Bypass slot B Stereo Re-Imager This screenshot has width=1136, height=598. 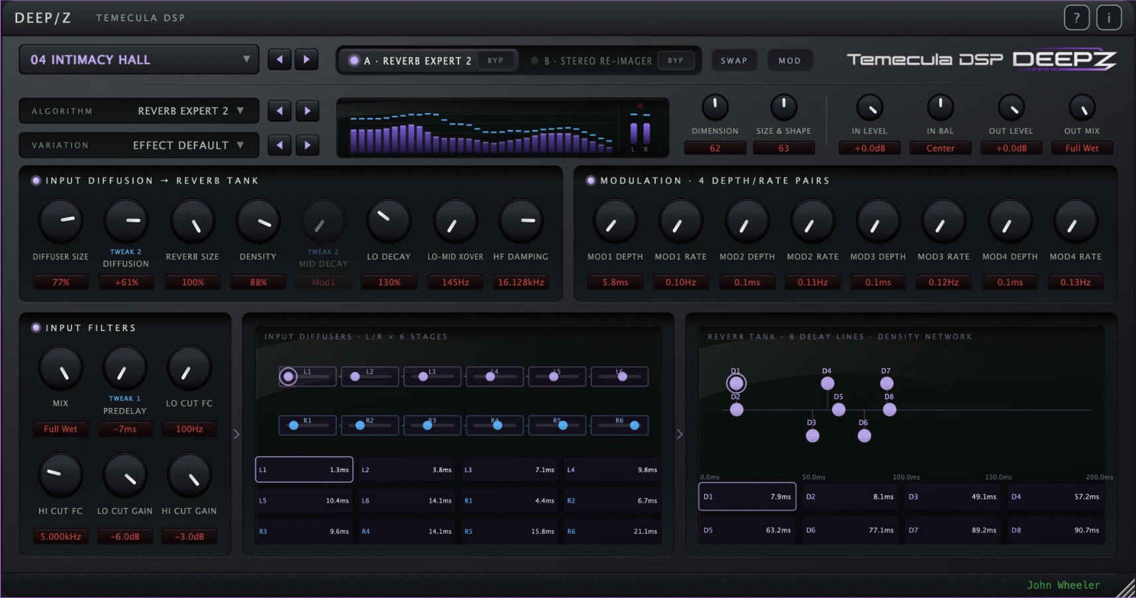[676, 60]
